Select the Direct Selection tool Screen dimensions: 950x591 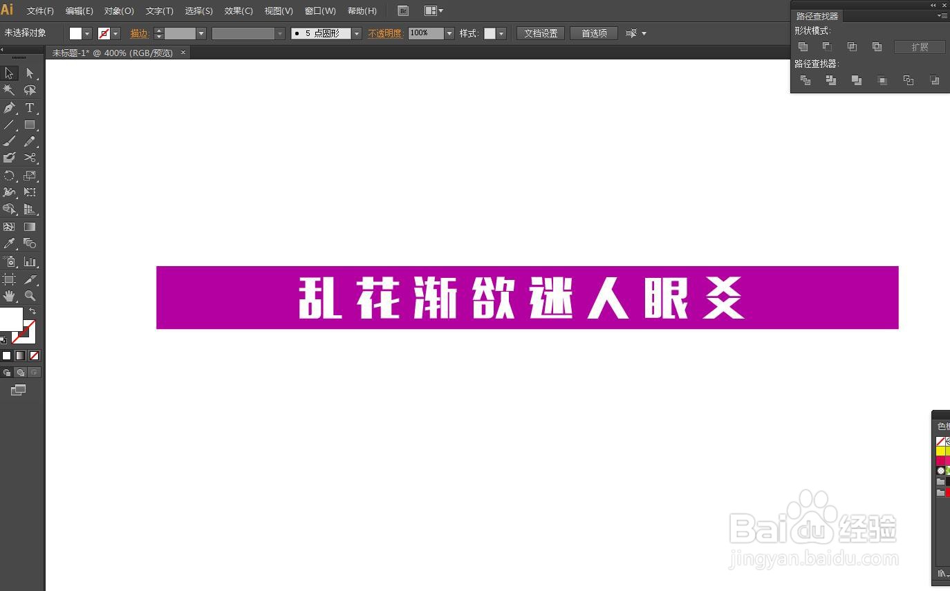(30, 73)
